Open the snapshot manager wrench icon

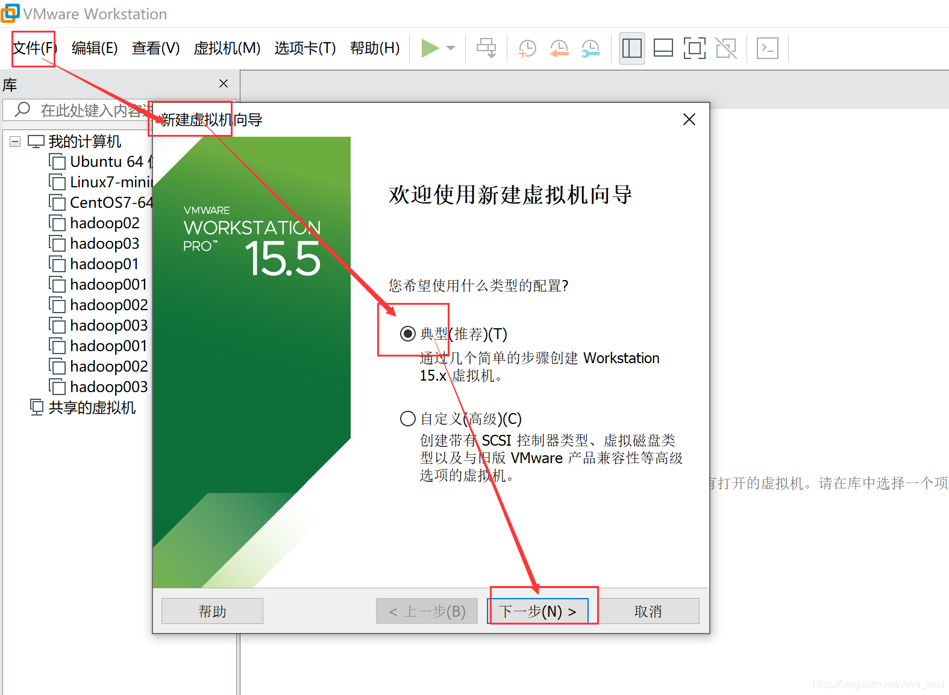(590, 48)
